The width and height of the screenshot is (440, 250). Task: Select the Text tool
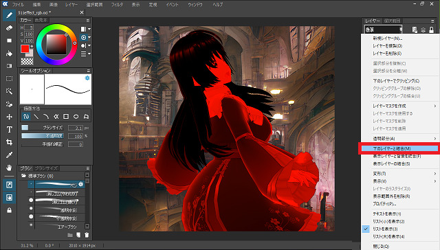[9, 130]
